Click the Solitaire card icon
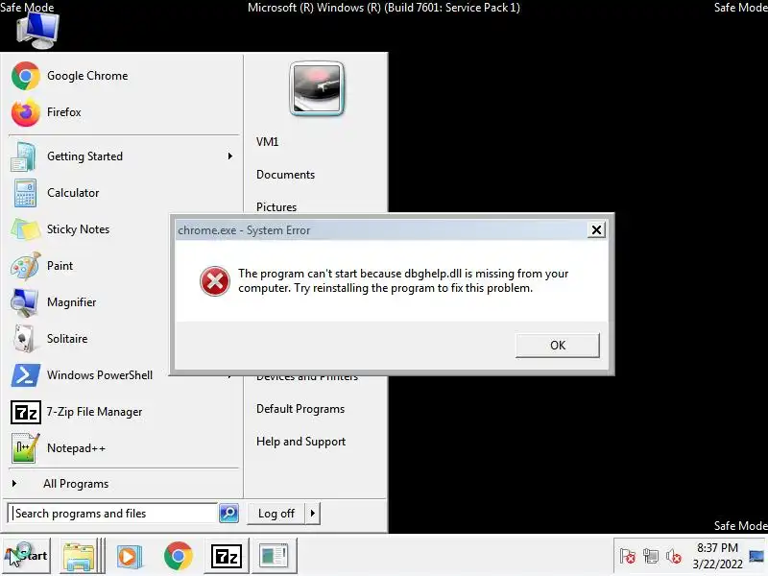 [23, 339]
